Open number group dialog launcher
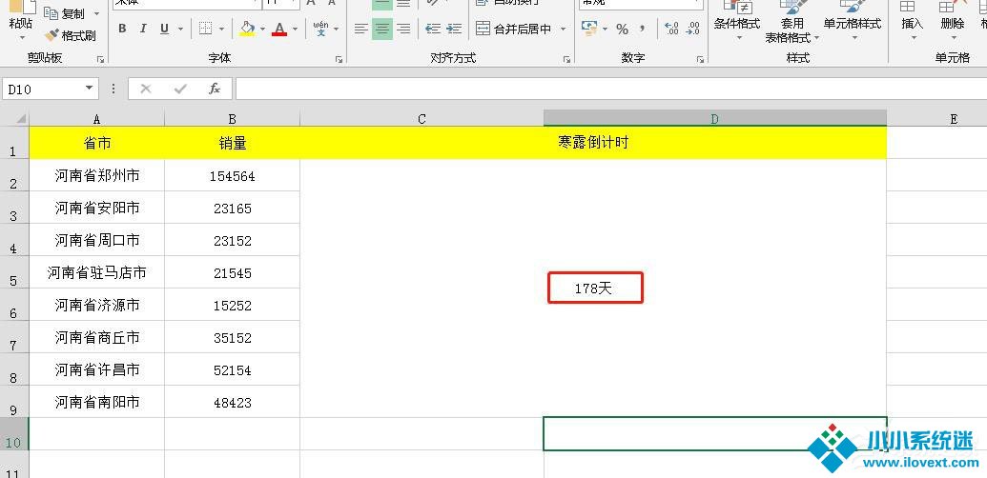Screen dimensions: 987x478 point(700,59)
